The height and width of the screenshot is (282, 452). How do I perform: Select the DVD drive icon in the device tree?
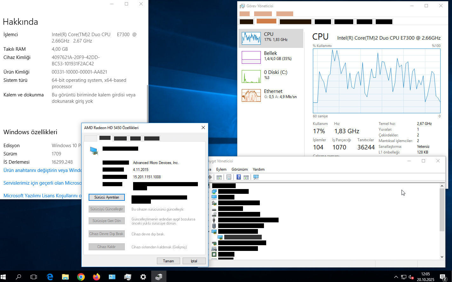click(214, 214)
